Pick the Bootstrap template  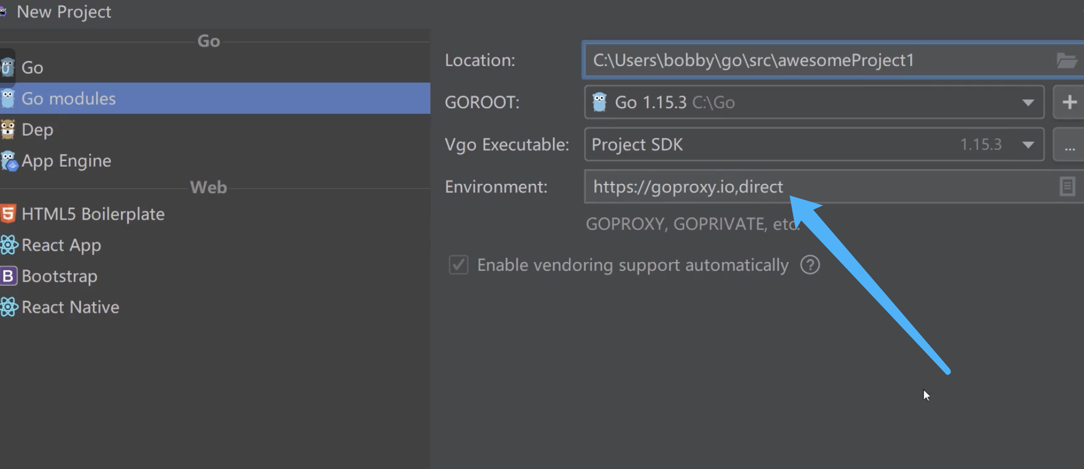[x=215, y=276]
